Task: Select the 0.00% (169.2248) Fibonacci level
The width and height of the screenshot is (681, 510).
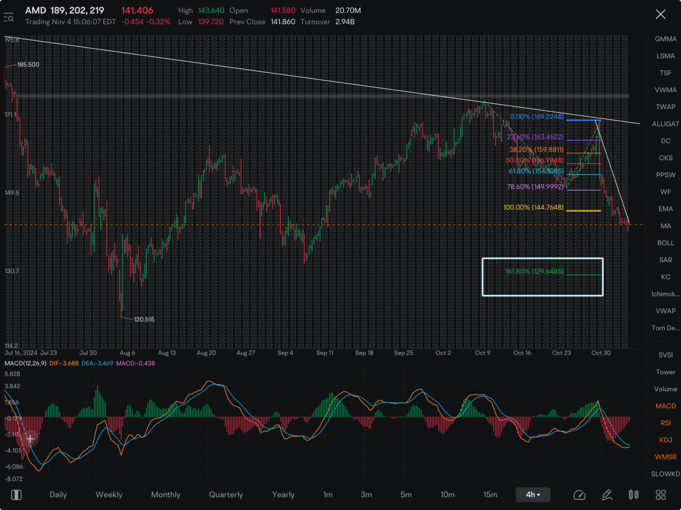Action: (537, 116)
